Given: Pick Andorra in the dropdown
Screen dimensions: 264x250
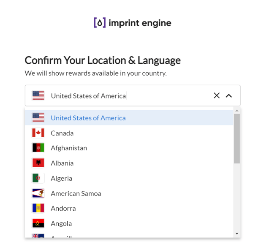Looking at the screenshot, I should tap(129, 208).
